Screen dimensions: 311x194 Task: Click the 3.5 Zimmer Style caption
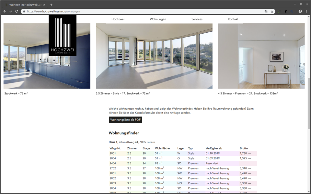click(123, 93)
